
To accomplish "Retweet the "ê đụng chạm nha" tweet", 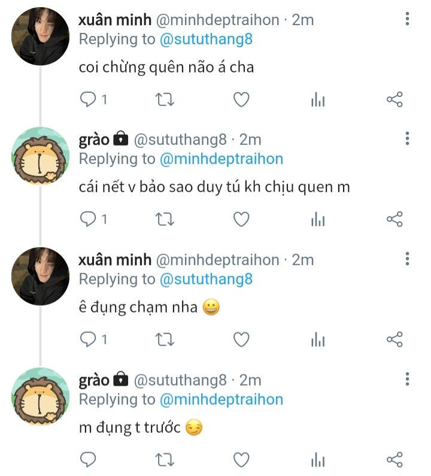I will click(x=164, y=340).
